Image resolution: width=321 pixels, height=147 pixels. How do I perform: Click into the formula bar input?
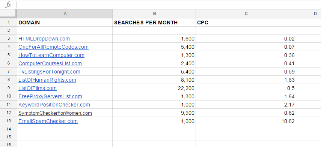pyautogui.click(x=169, y=5)
